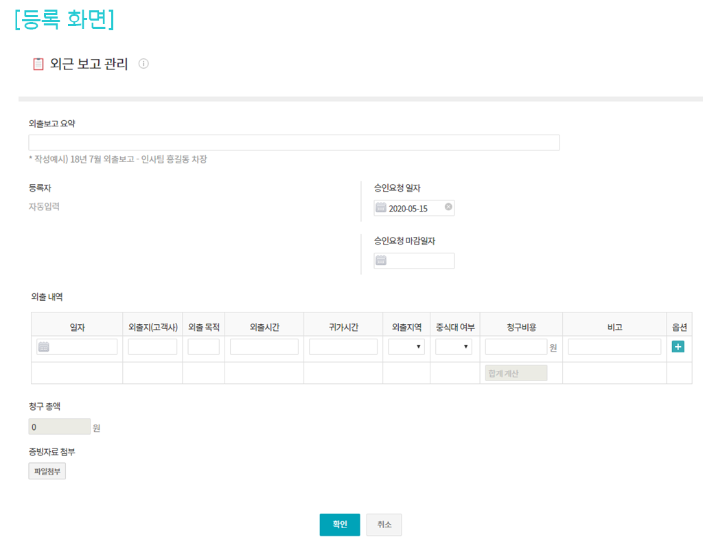Open calendar icon for 승인요청 마감일자
Image resolution: width=703 pixels, height=546 pixels.
(381, 260)
